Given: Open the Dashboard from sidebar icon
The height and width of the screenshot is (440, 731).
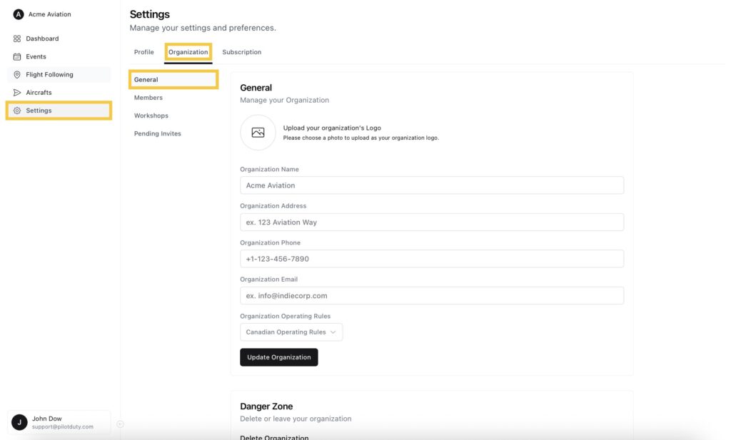Looking at the screenshot, I should pos(16,38).
